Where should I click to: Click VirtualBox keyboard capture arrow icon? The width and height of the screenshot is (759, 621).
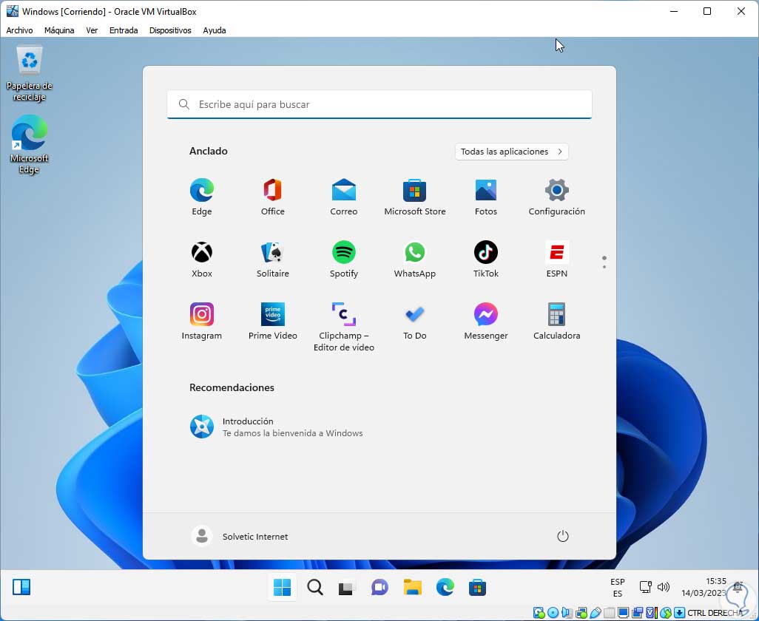(679, 613)
